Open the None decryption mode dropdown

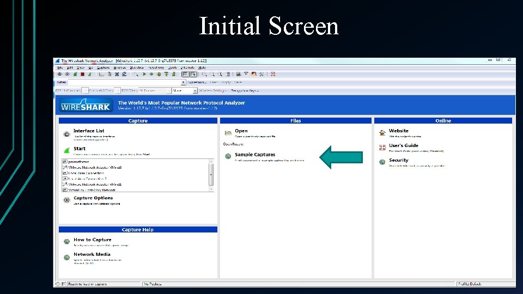click(185, 91)
